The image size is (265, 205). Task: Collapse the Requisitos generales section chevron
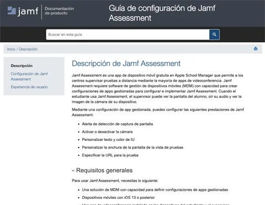[73, 171]
